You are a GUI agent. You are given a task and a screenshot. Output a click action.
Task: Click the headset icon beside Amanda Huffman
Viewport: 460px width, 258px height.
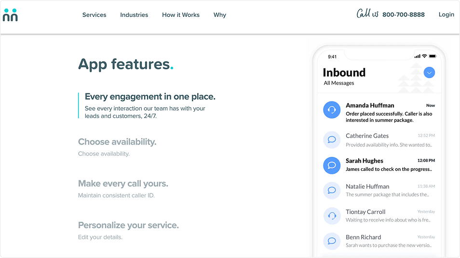click(x=332, y=110)
